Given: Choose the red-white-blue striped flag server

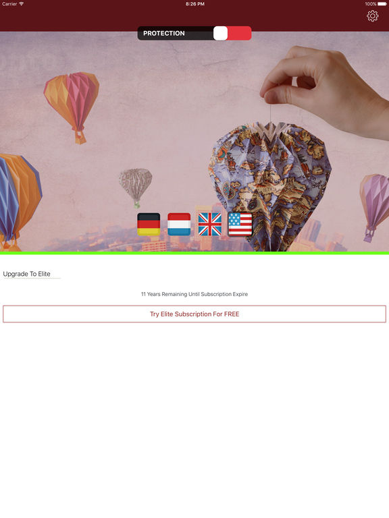Looking at the screenshot, I should pyautogui.click(x=179, y=224).
